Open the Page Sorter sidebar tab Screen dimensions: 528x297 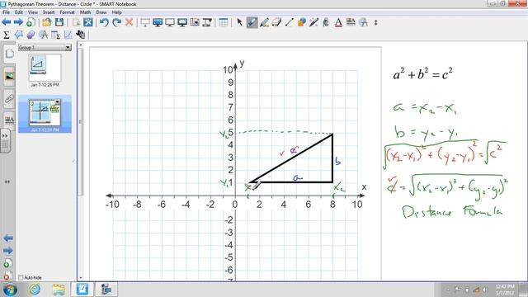9,54
